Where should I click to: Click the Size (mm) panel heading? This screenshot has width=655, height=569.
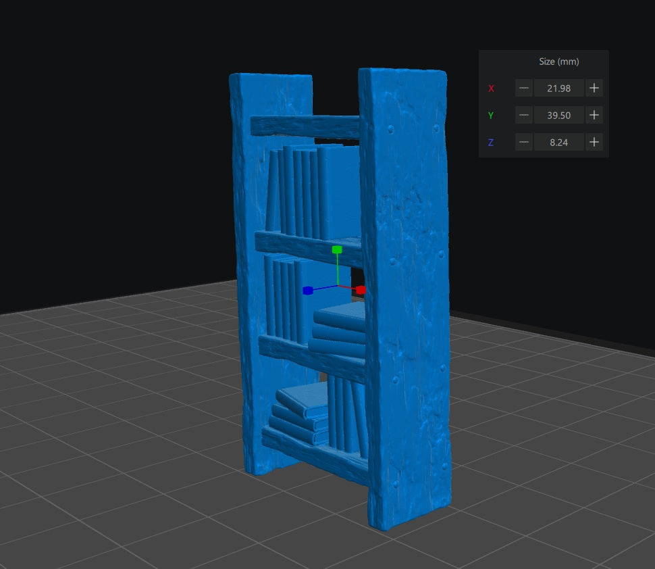(x=558, y=61)
